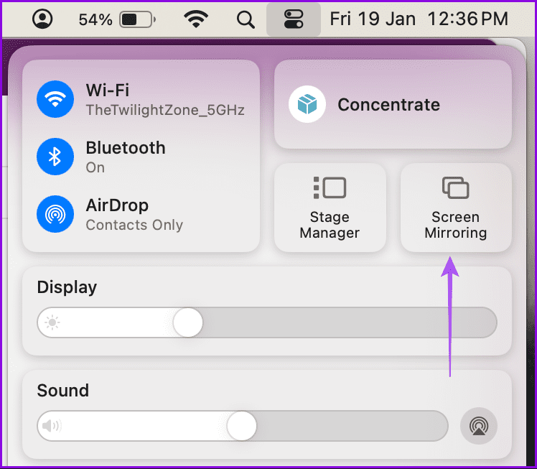Click the Sound section heading
The image size is (537, 469).
[63, 390]
